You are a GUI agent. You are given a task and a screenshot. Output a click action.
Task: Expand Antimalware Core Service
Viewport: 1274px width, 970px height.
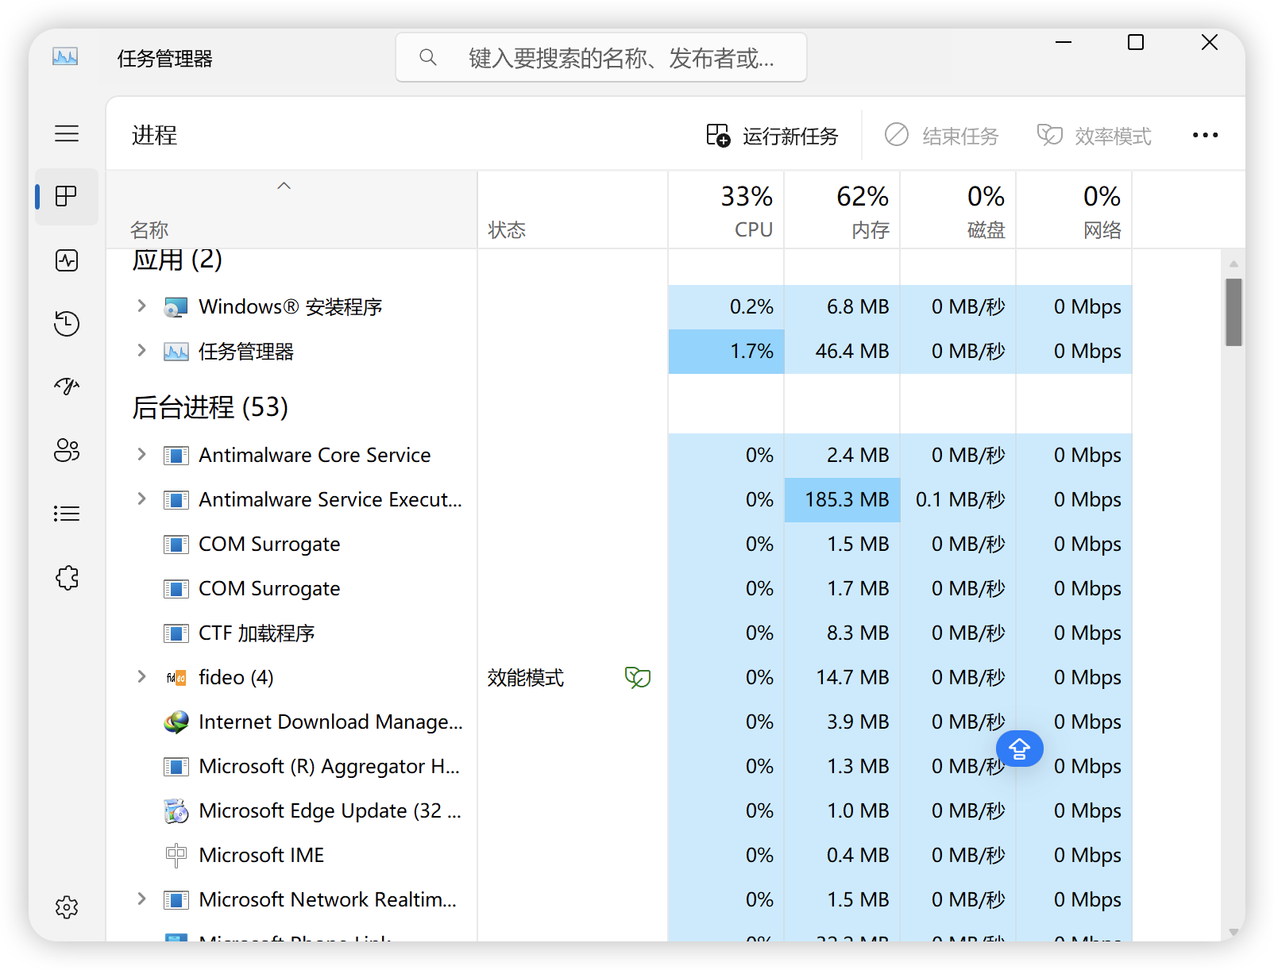(141, 454)
